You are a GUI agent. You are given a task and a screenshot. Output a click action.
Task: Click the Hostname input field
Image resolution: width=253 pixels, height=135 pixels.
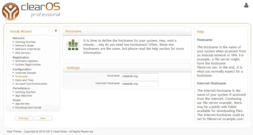[x=140, y=76]
